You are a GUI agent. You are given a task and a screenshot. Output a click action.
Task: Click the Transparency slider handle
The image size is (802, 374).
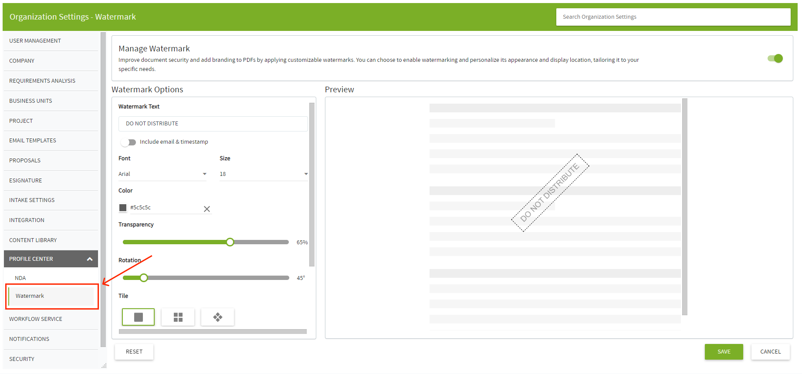pos(230,242)
